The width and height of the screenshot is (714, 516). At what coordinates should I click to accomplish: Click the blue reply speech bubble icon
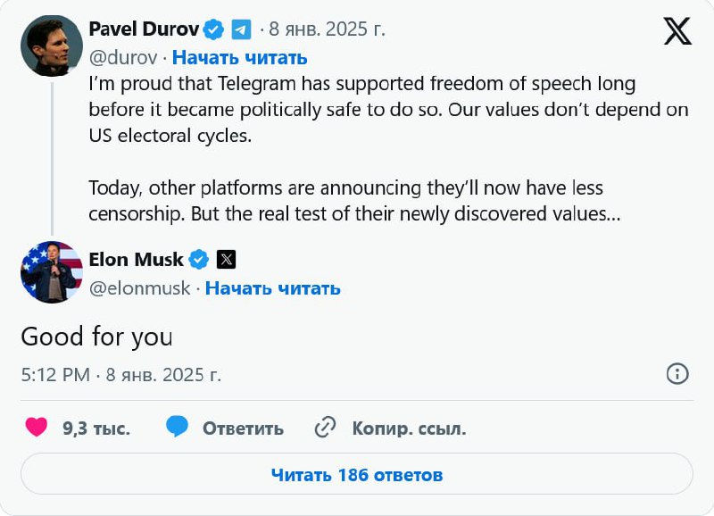[x=177, y=428]
